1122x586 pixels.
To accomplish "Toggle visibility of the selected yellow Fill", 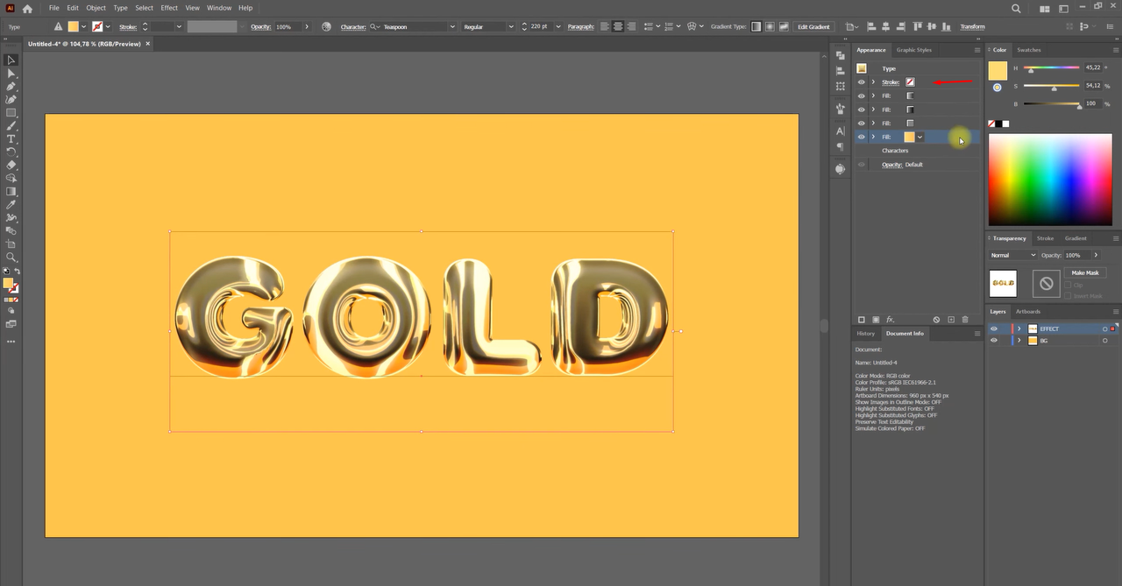I will click(861, 137).
